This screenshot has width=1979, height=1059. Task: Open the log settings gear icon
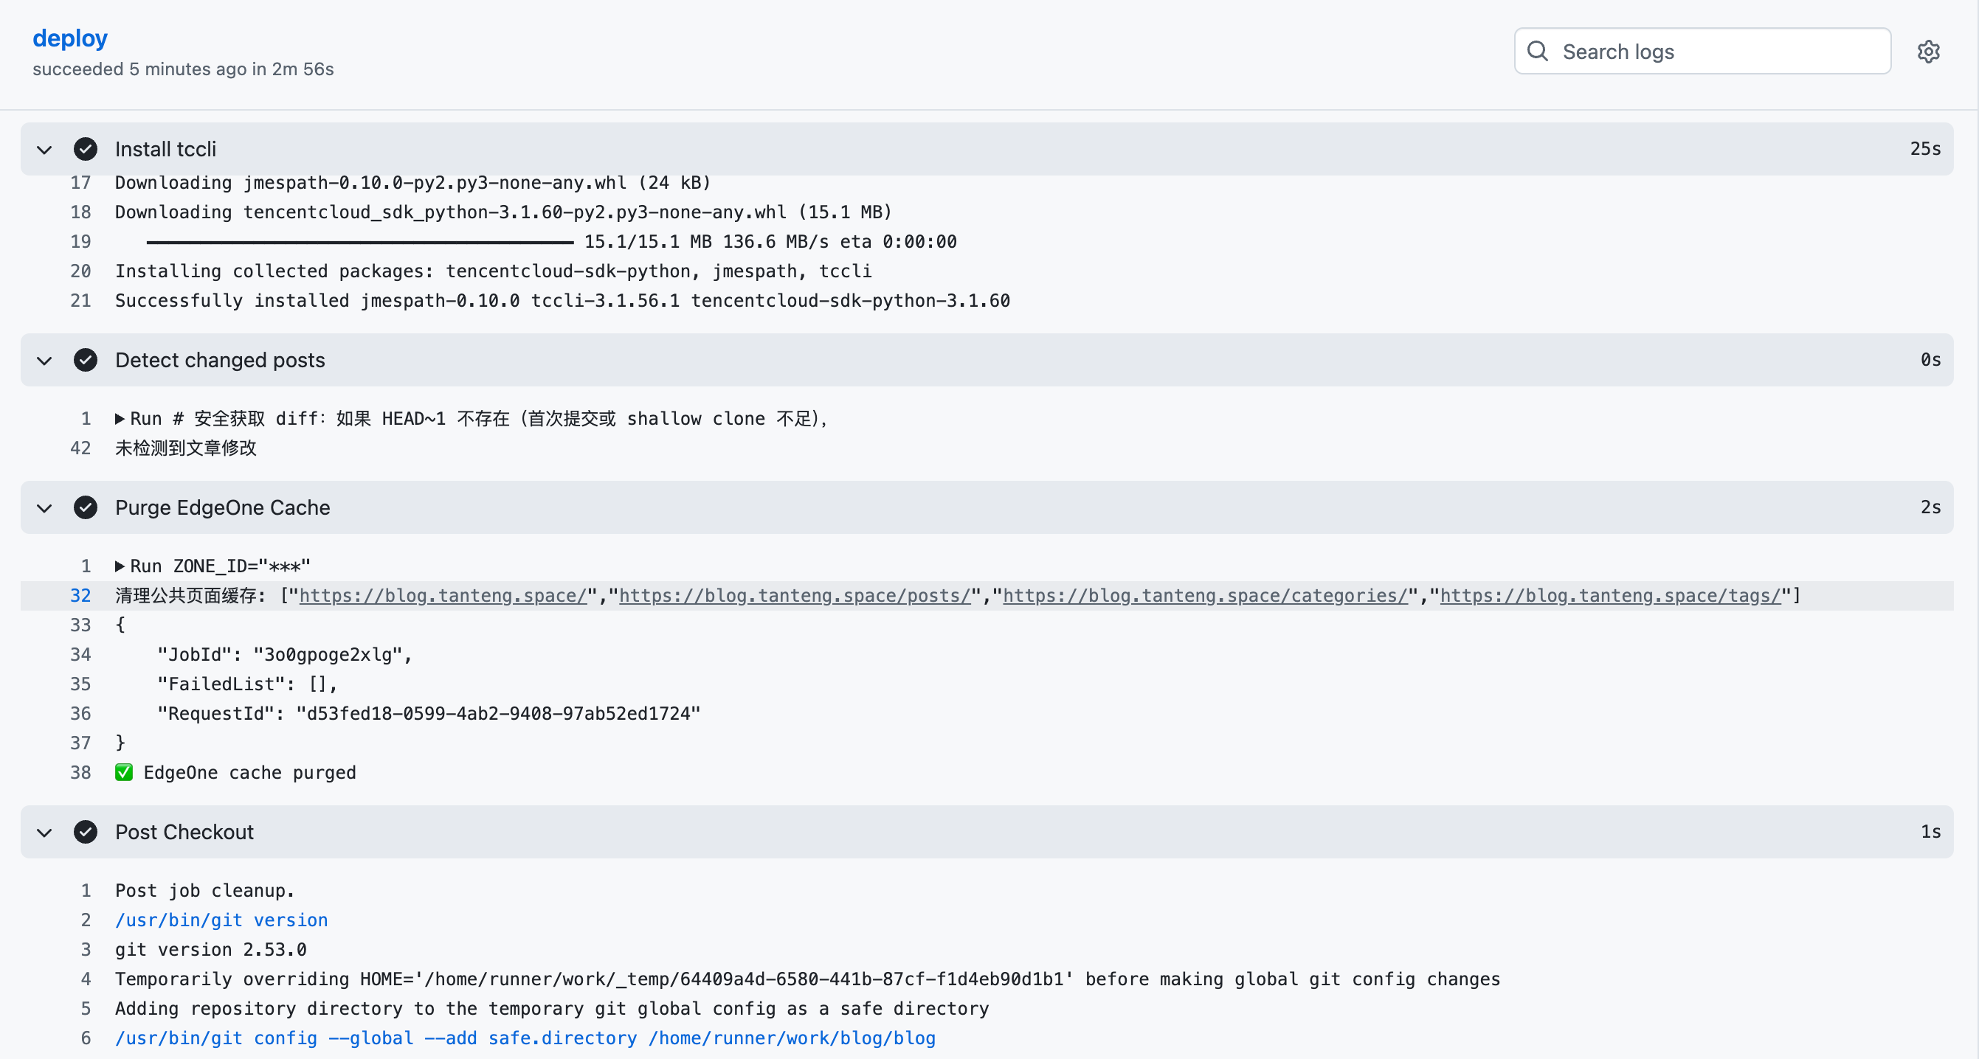(x=1928, y=52)
